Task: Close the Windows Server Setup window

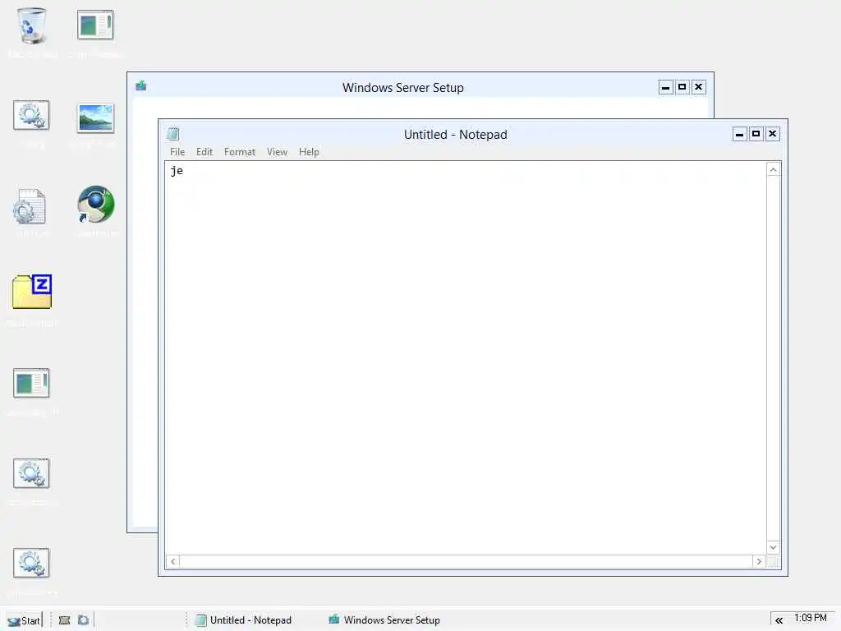Action: [x=698, y=87]
